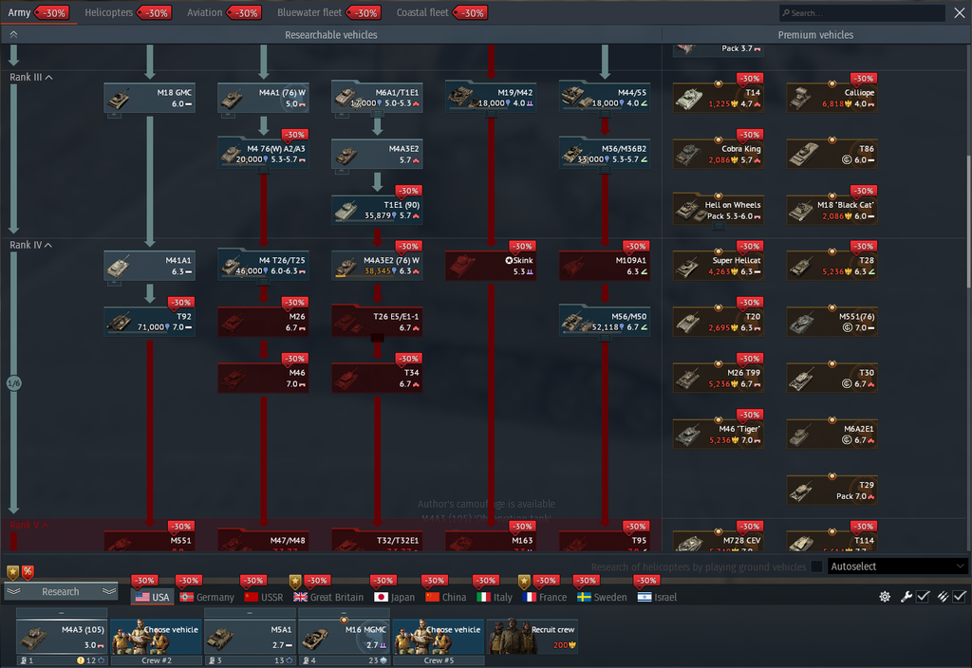This screenshot has height=668, width=972.
Task: Select premium Calliope vehicle card
Action: coord(832,98)
